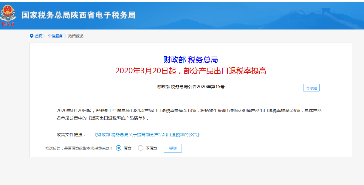Open 《财政部 税务总局关于提高部分产品出口退税率的公告》 link
Image resolution: width=364 pixels, height=185 pixels.
[x=147, y=135]
